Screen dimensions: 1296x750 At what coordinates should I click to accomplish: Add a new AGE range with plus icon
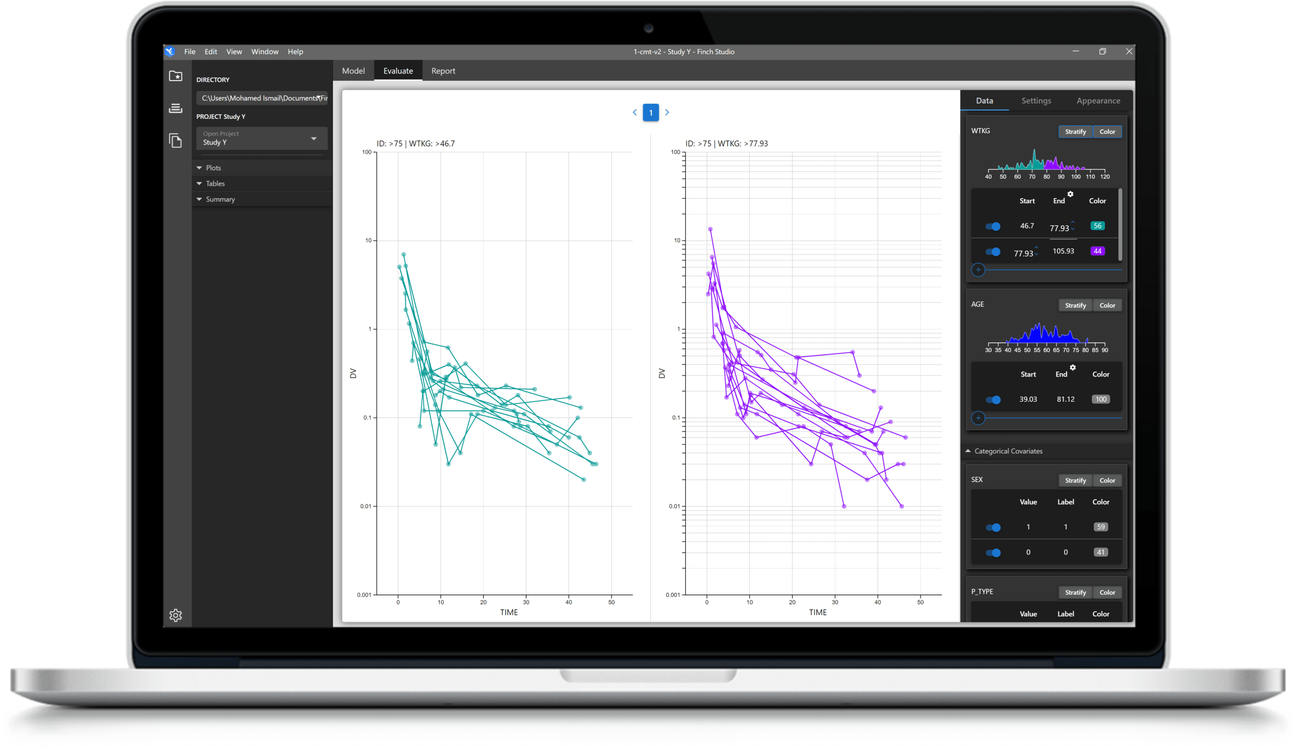(x=978, y=418)
